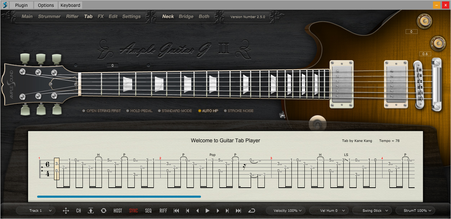Viewport: 451px width, 219px height.
Task: Click the circular refresh arrows icon
Action: point(103,211)
